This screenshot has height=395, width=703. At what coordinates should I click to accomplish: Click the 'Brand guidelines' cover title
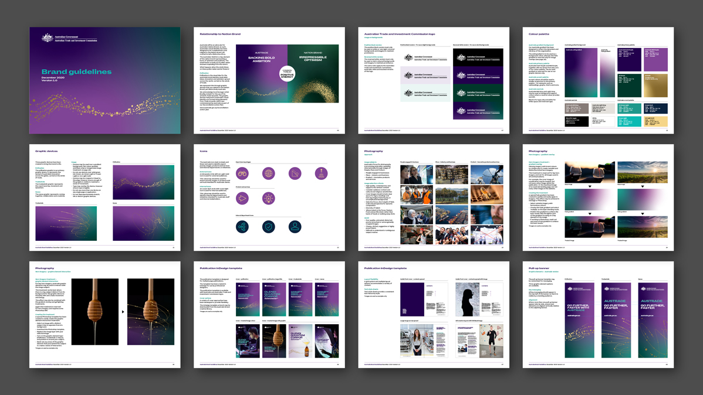click(77, 71)
